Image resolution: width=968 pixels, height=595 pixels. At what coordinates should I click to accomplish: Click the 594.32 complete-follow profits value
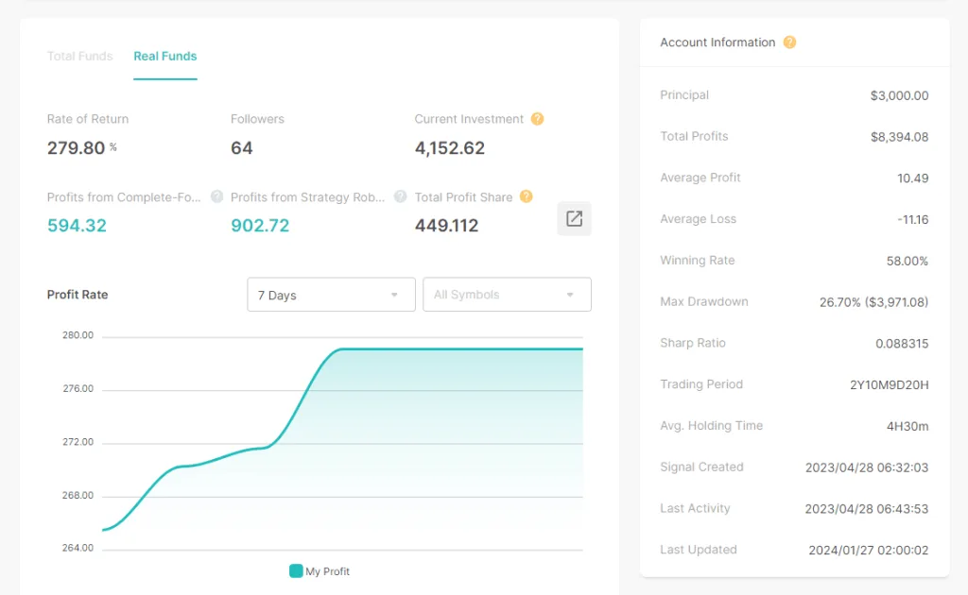click(77, 226)
